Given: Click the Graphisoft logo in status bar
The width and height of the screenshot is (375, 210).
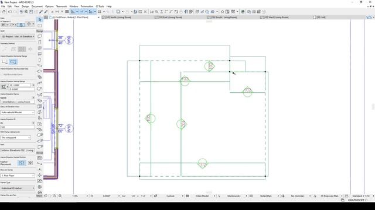Looking at the screenshot, I should point(357,200).
